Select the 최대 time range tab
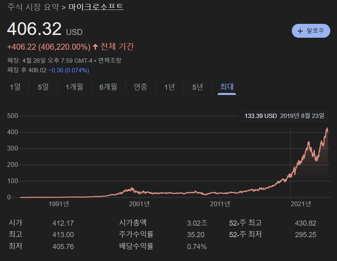 pos(226,87)
